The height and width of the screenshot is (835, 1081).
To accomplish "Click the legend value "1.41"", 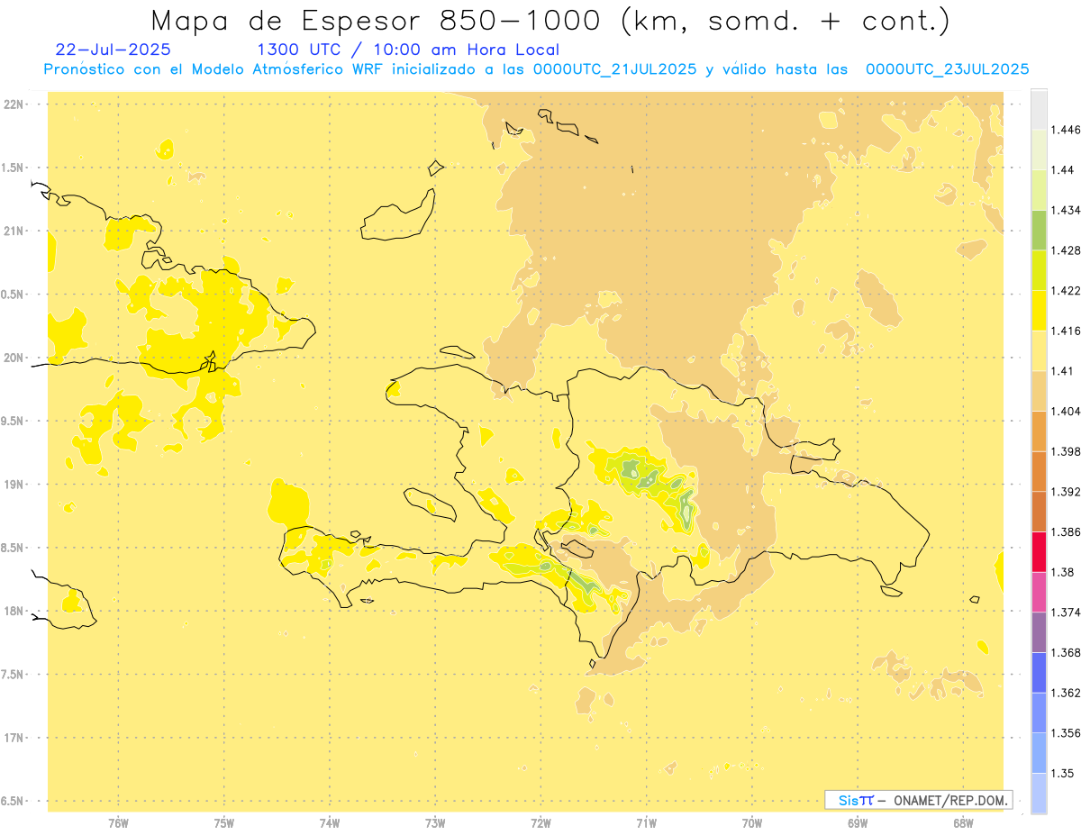I will click(x=1063, y=371).
